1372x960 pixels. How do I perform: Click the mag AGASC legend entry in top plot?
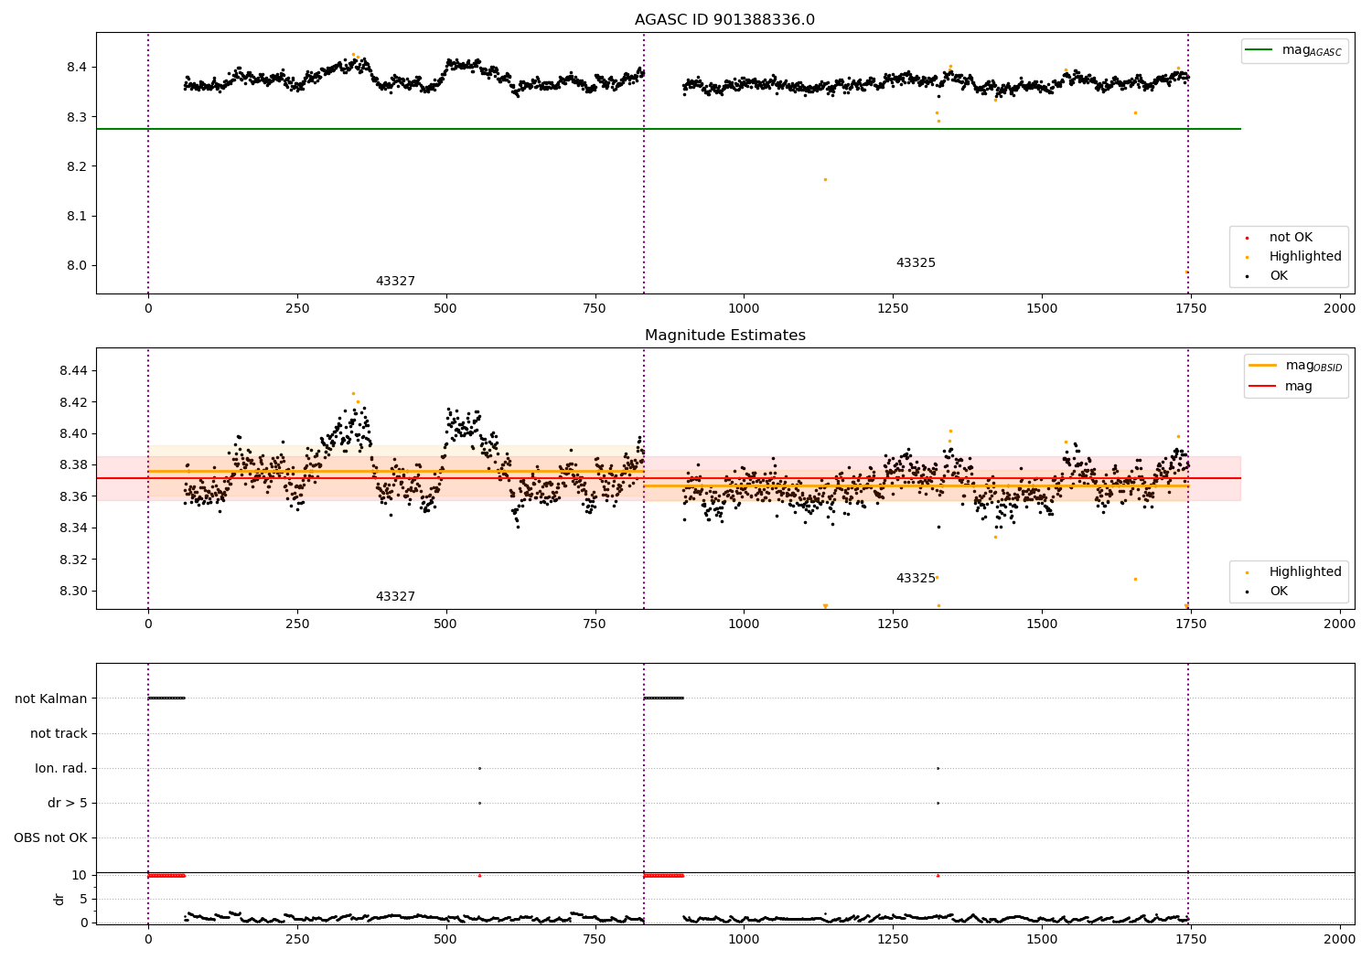[x=1292, y=50]
